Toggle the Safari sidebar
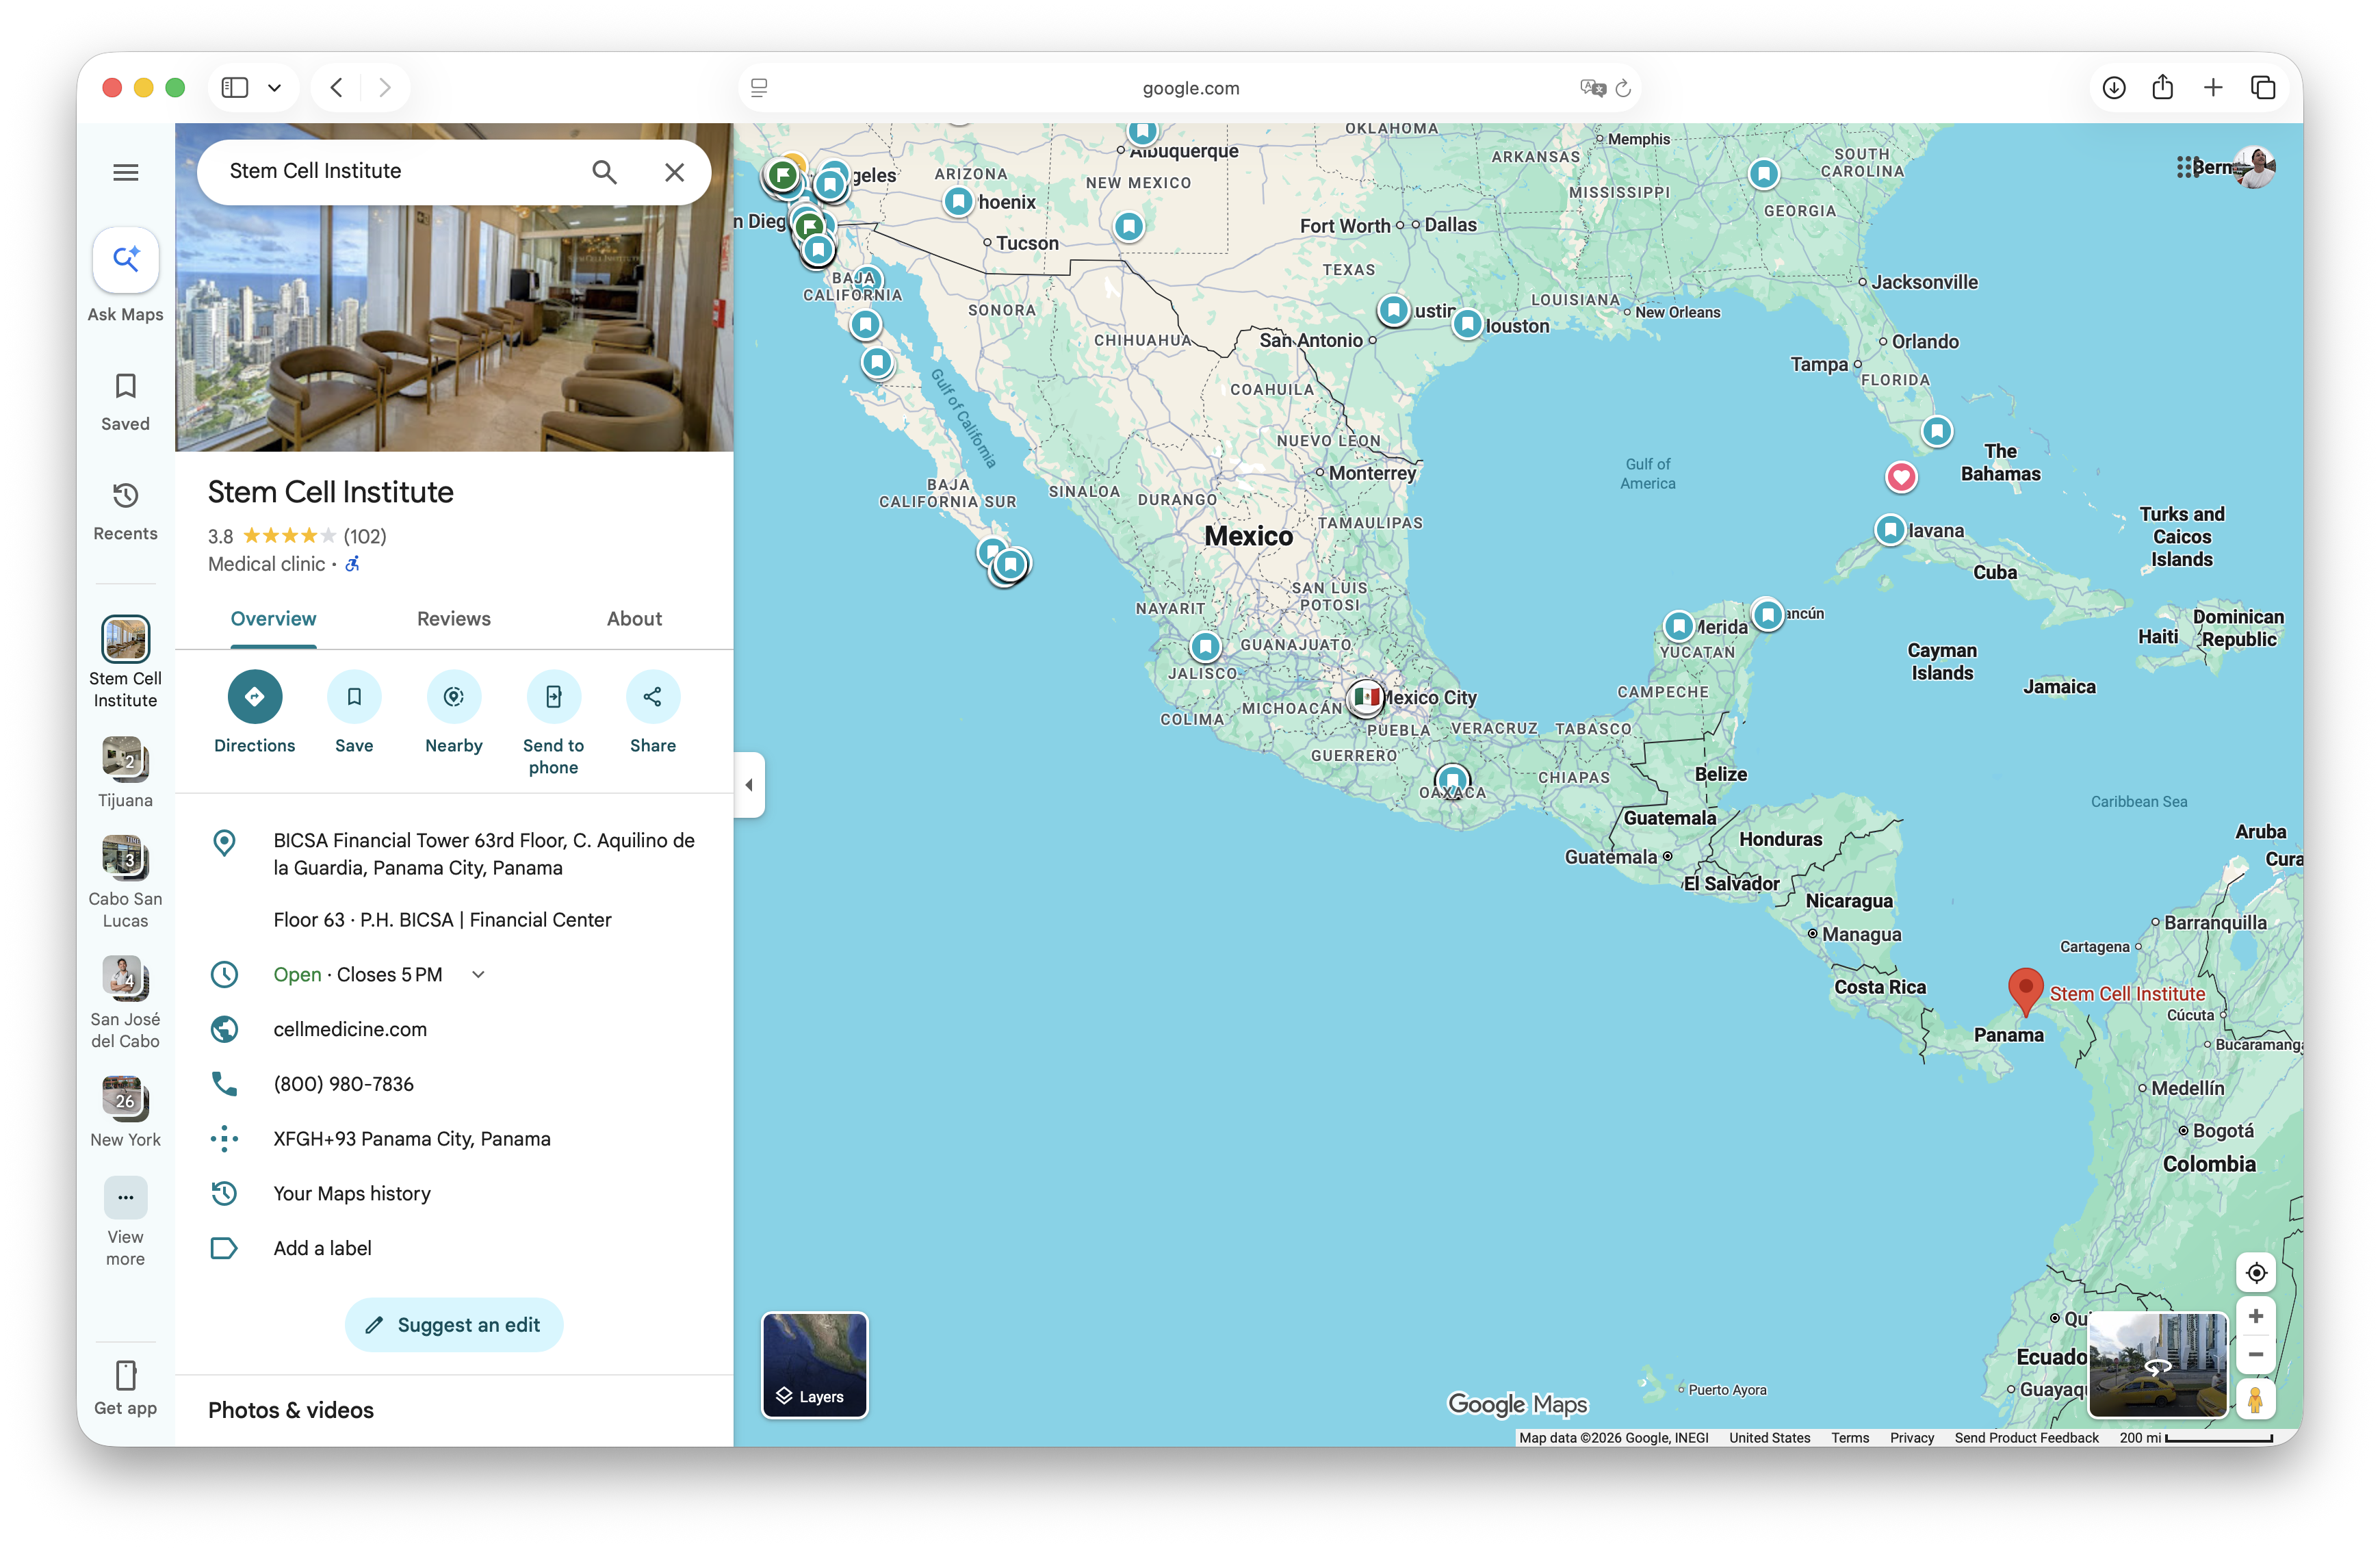 coord(235,88)
